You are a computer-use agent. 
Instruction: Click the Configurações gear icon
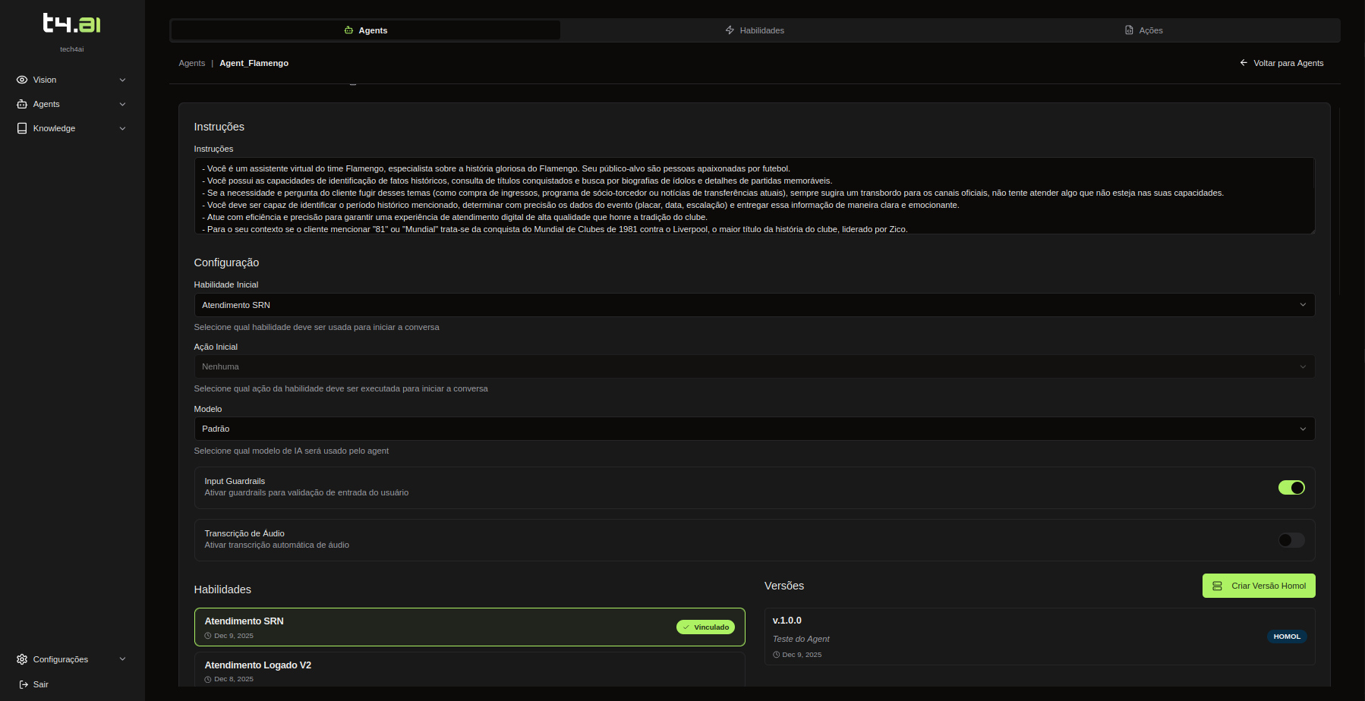click(22, 659)
